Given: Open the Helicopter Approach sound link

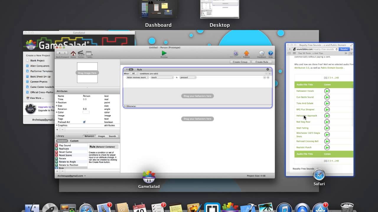Looking at the screenshot, I should [307, 116].
